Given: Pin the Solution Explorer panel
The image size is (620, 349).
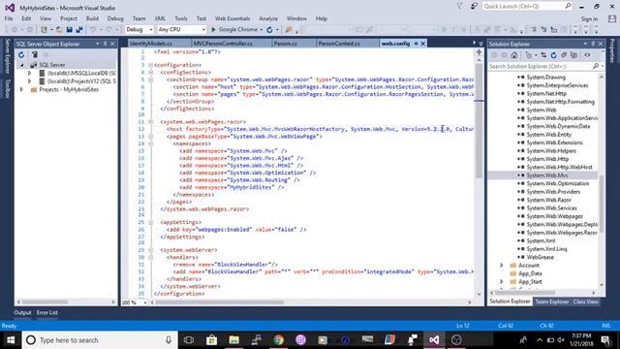Looking at the screenshot, I should click(x=593, y=44).
